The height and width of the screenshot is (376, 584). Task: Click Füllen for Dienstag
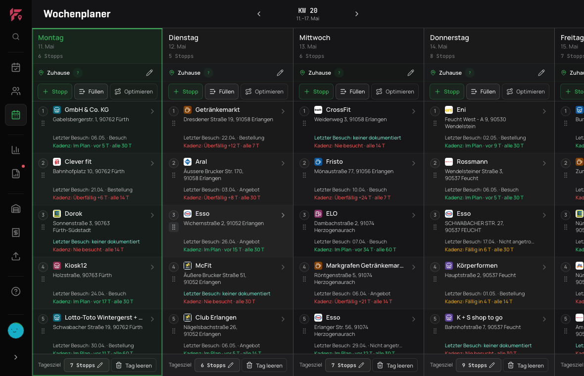pyautogui.click(x=222, y=92)
